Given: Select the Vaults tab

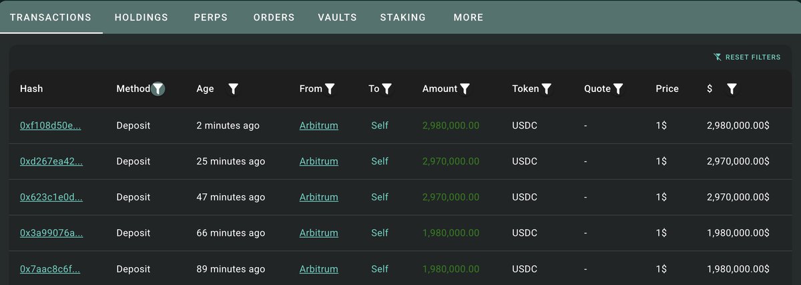Looking at the screenshot, I should (x=337, y=17).
